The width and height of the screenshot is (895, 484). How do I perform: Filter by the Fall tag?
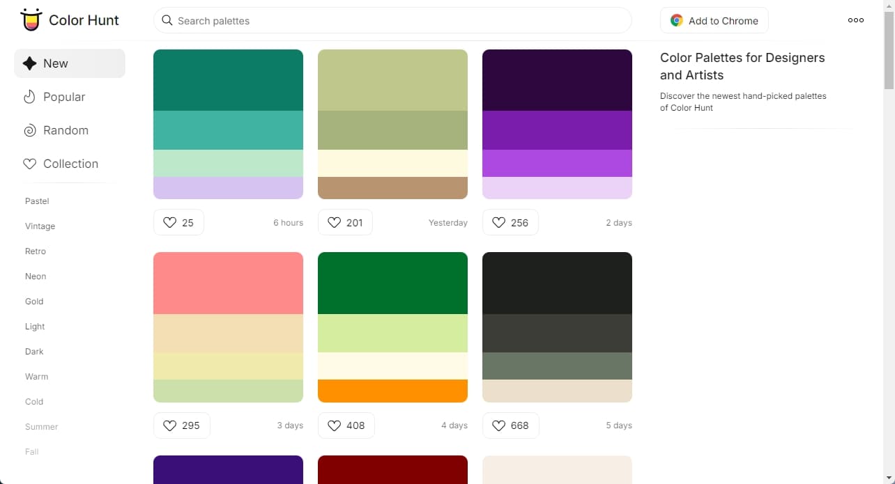pyautogui.click(x=31, y=452)
